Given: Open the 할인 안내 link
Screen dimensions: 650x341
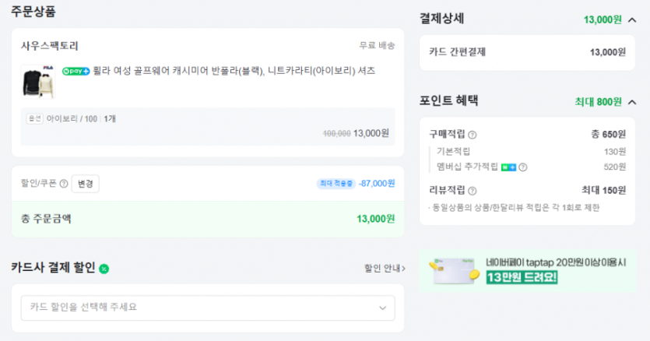Looking at the screenshot, I should click(x=385, y=269).
